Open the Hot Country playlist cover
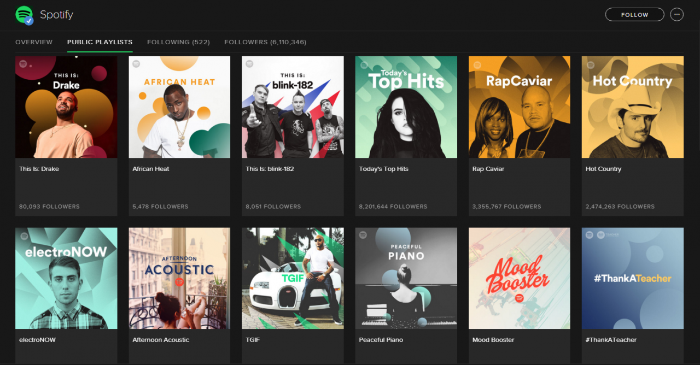The width and height of the screenshot is (700, 365). [x=632, y=107]
